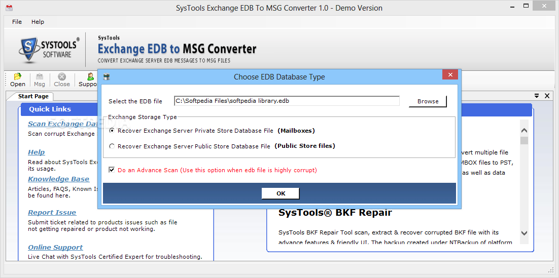Image resolution: width=559 pixels, height=278 pixels.
Task: Click the Browse button
Action: [x=428, y=101]
